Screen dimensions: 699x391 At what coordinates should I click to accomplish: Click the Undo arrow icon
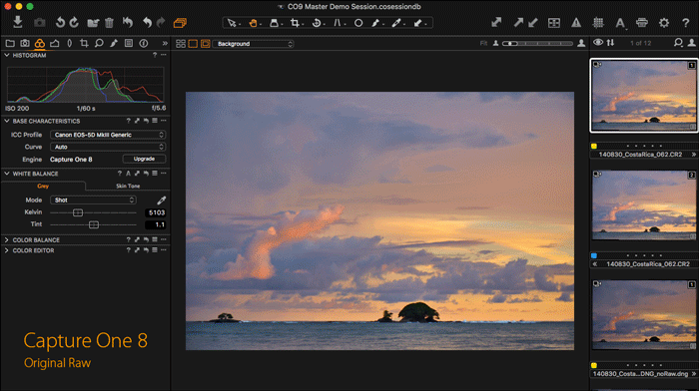coord(147,22)
